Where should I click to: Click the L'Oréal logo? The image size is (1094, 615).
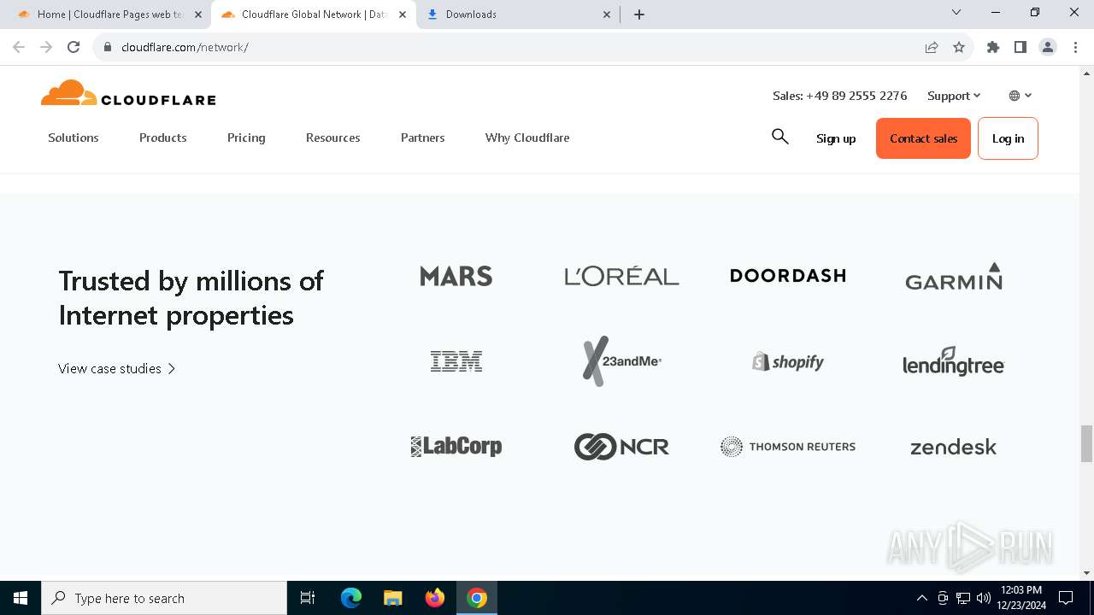tap(621, 276)
